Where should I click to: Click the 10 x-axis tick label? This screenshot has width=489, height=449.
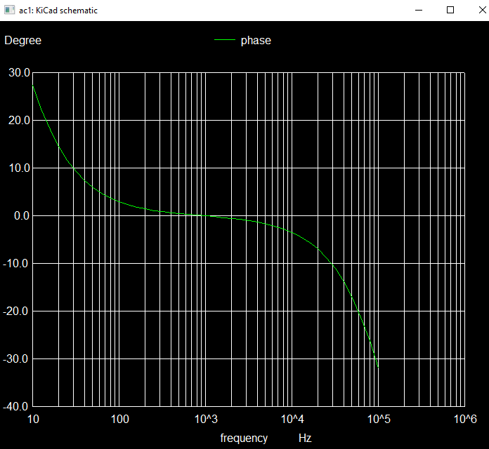coord(33,419)
